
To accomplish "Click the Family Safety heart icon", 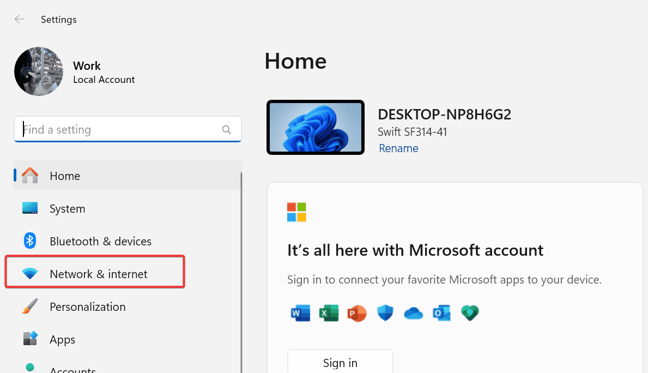I will (x=470, y=314).
